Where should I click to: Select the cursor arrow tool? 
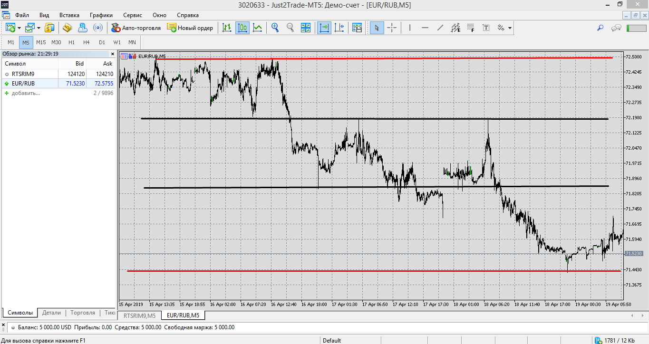377,28
